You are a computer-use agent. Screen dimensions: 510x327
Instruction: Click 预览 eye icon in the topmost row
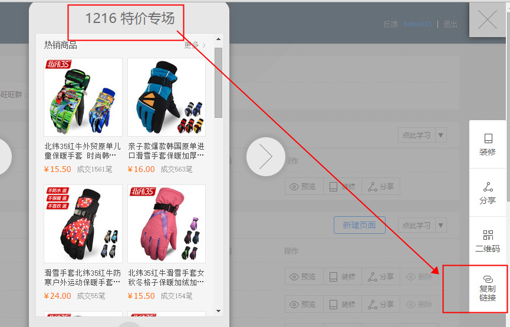click(x=302, y=187)
